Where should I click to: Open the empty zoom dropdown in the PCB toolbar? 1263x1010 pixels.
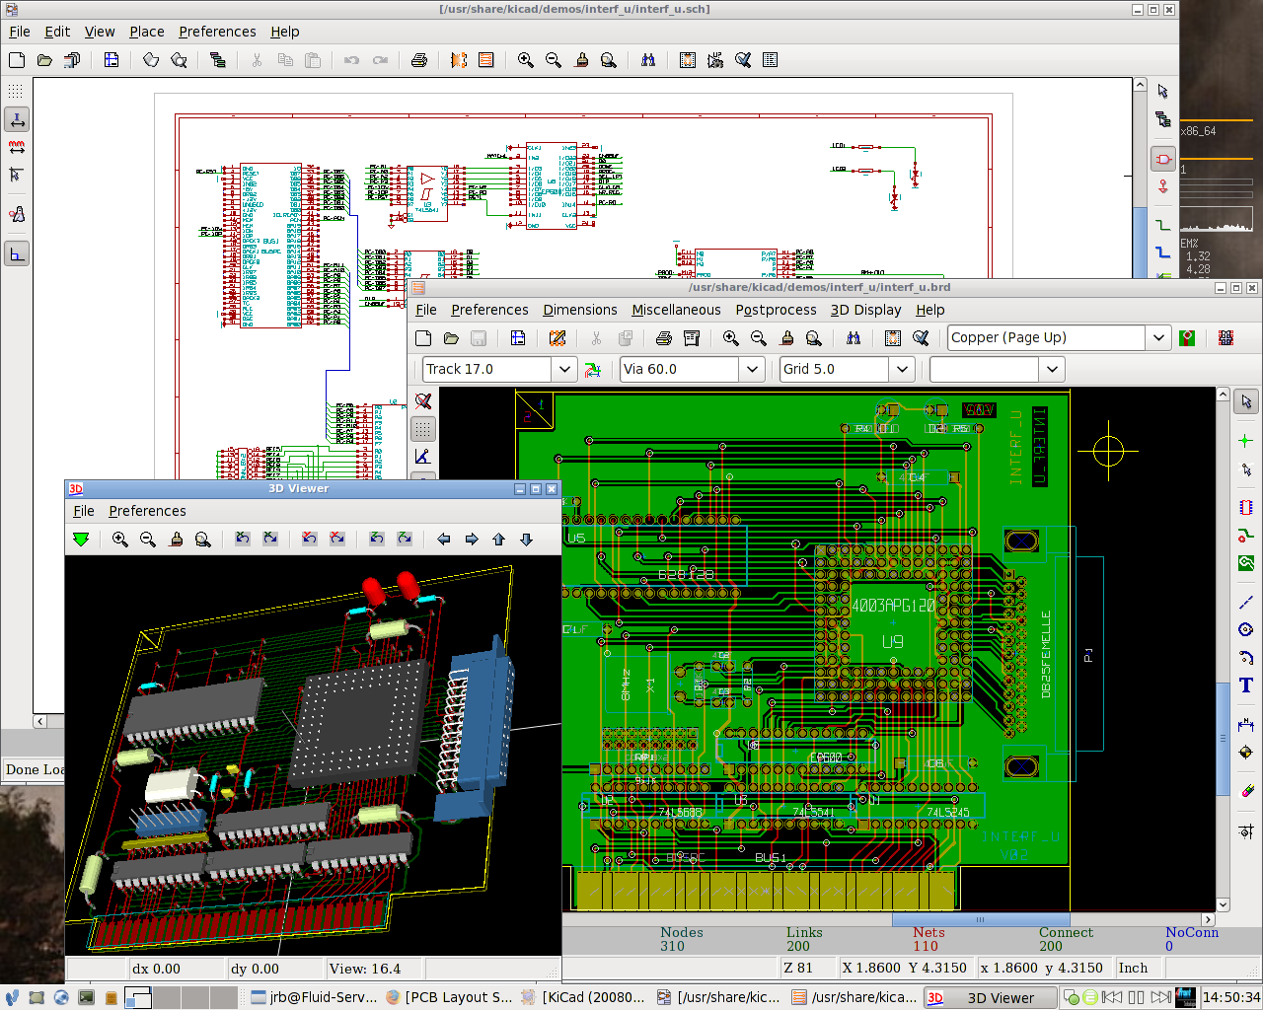coord(1052,370)
